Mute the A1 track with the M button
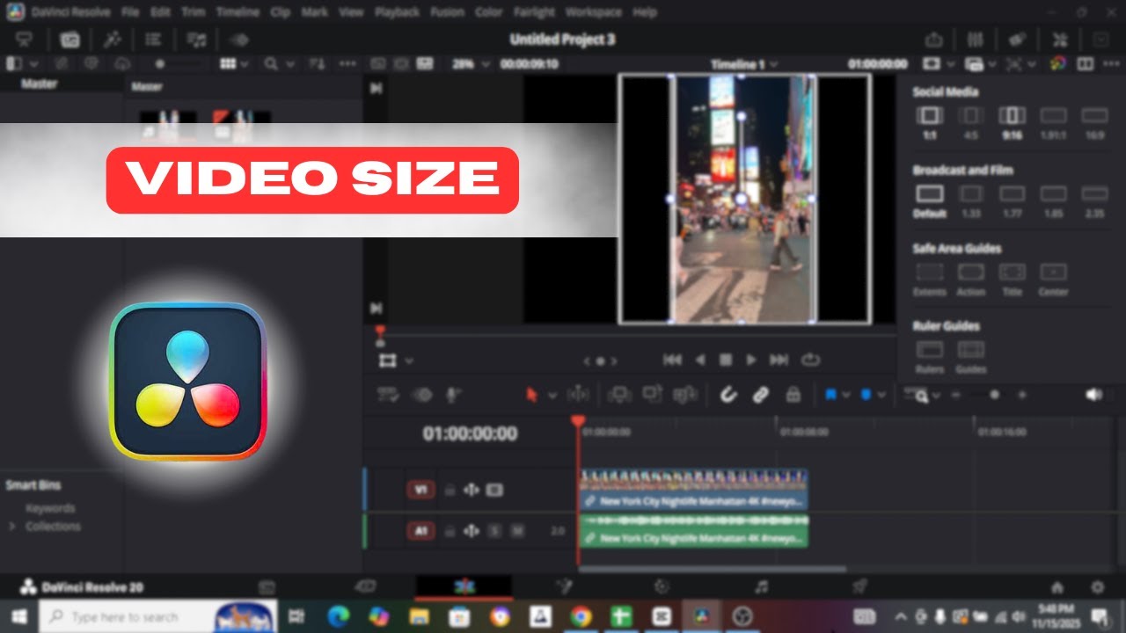 click(x=516, y=531)
